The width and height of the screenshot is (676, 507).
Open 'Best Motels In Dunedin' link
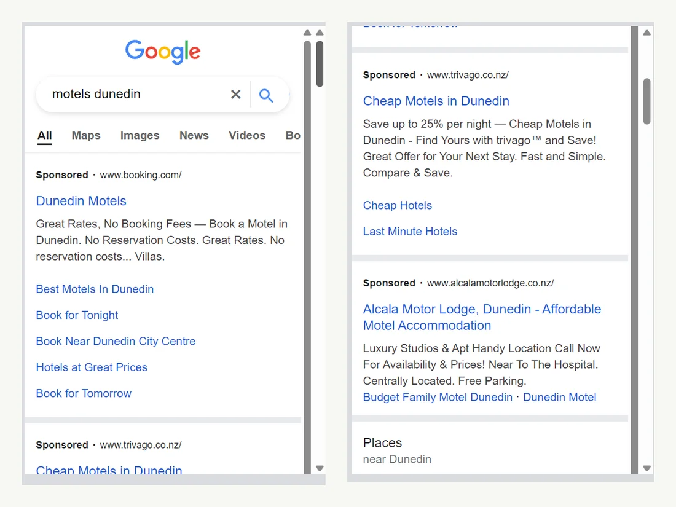click(95, 289)
